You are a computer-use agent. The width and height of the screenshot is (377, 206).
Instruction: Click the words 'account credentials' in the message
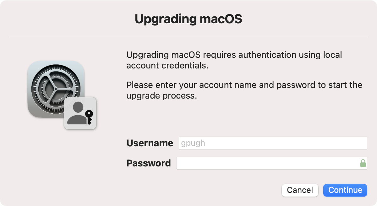click(167, 66)
